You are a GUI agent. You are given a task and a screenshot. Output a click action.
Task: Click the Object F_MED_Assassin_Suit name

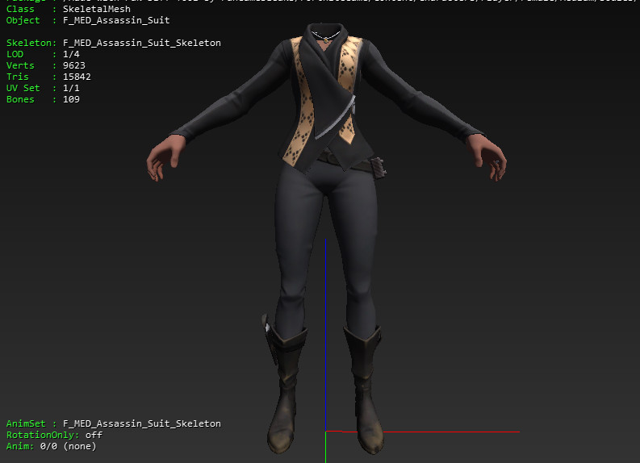(88, 20)
